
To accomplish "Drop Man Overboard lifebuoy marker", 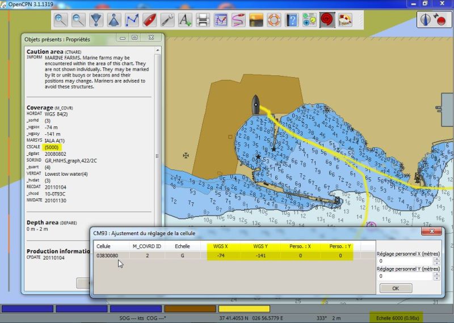I will point(274,20).
